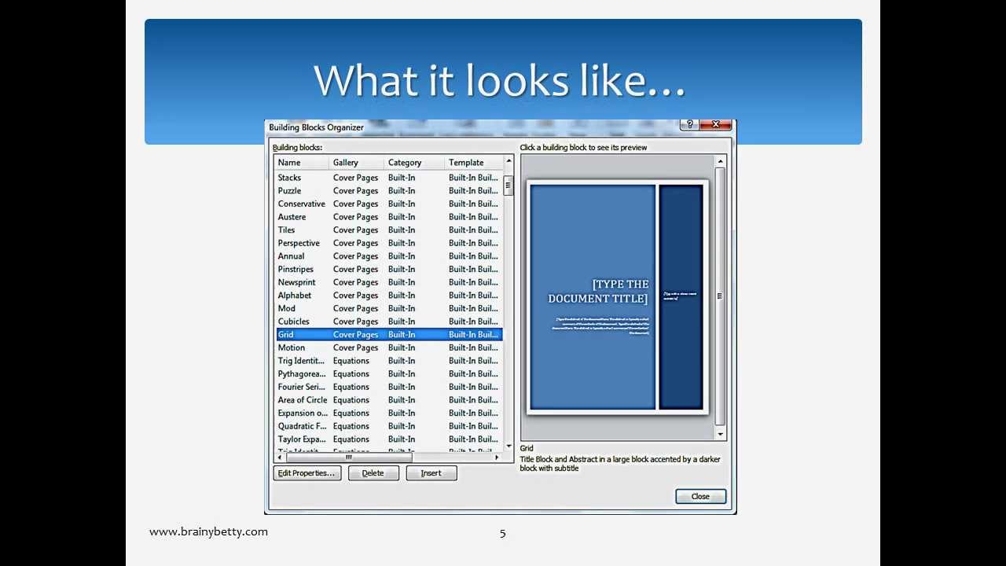Select the Tiles cover page row

click(x=388, y=230)
